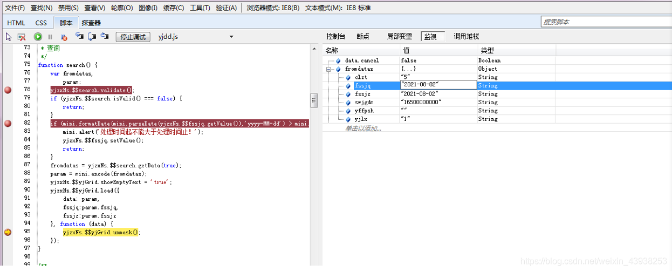Switch to the HTML tab

coord(16,23)
